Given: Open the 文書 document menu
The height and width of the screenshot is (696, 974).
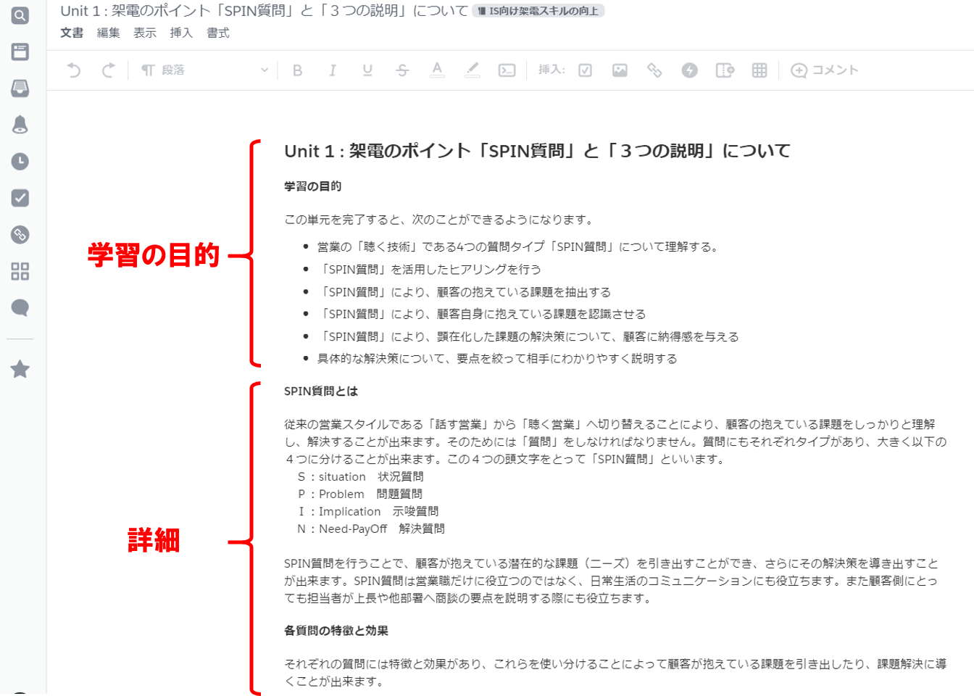Looking at the screenshot, I should (72, 33).
